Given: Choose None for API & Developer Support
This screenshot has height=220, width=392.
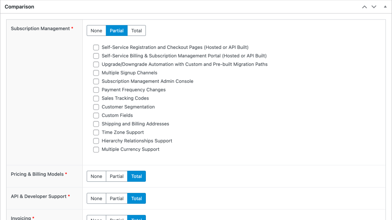Looking at the screenshot, I should [x=96, y=198].
